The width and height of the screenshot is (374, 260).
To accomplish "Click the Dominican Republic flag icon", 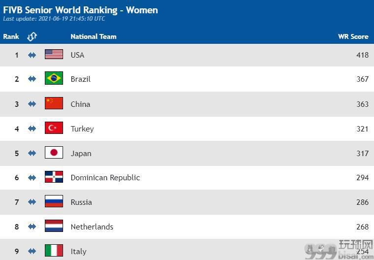I will point(54,177).
